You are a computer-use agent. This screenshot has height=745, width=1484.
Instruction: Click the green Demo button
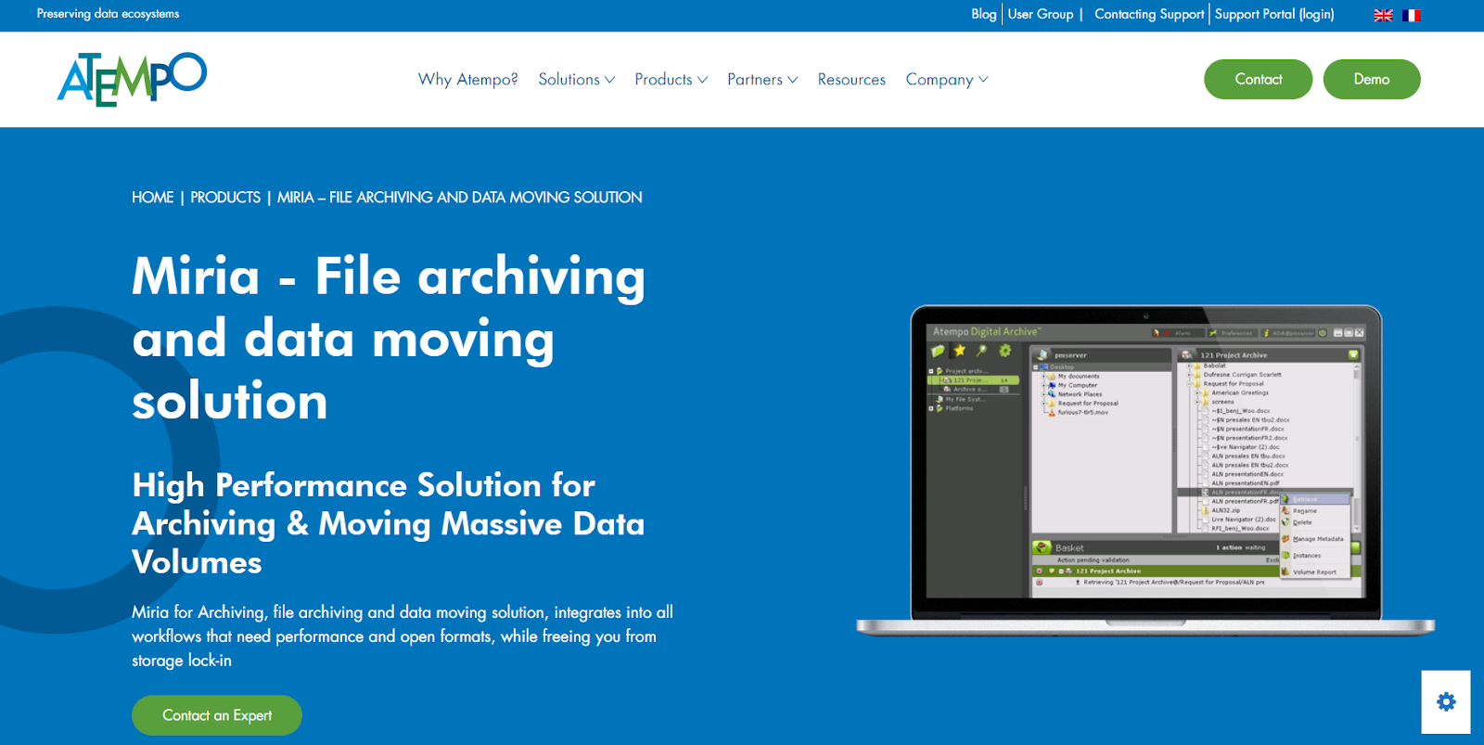[x=1371, y=79]
